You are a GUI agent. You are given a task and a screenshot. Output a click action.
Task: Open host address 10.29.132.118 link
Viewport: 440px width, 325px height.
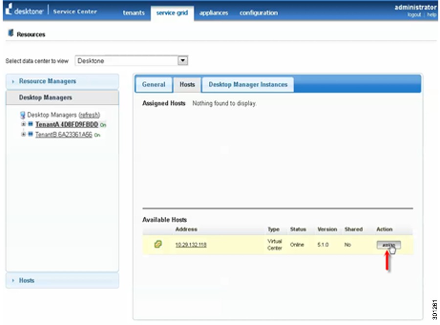click(x=191, y=245)
